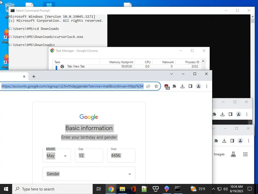Open the Google apps grid icon
Screen dimensions: 258x194
[x=245, y=154]
